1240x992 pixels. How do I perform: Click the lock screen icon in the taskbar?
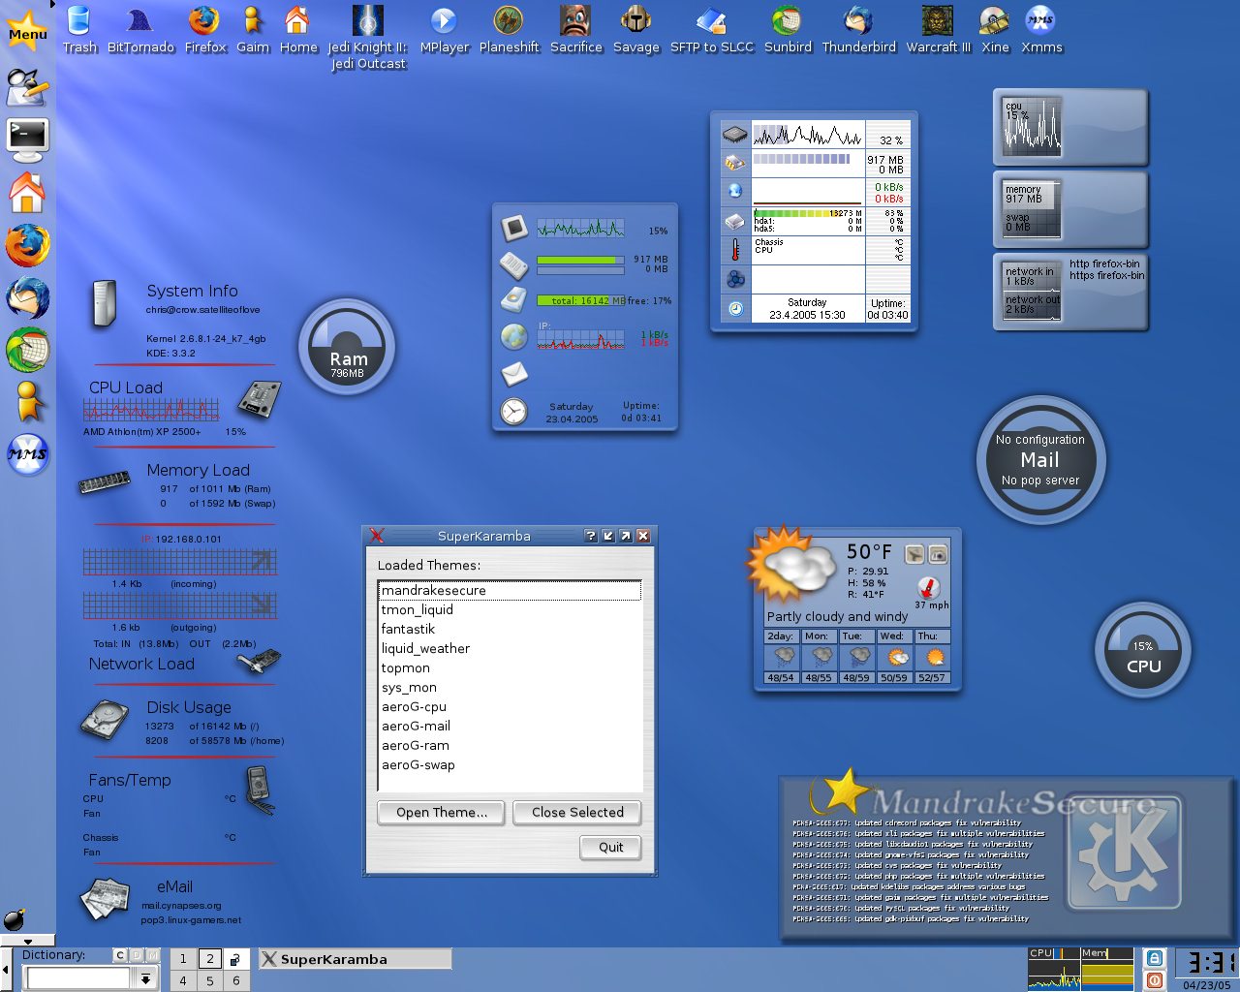point(1154,958)
